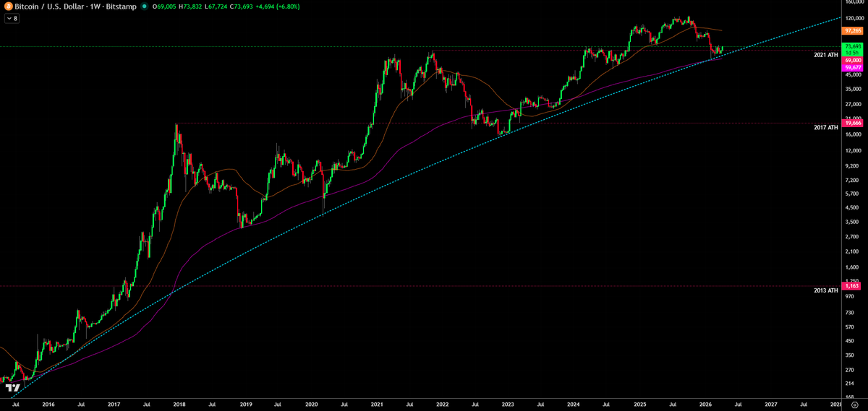Click the 2016 label on time axis
868x411 pixels.
point(48,405)
